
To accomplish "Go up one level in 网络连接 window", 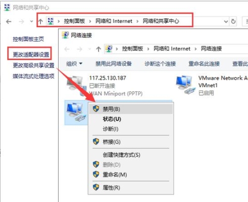I will coord(98,49).
